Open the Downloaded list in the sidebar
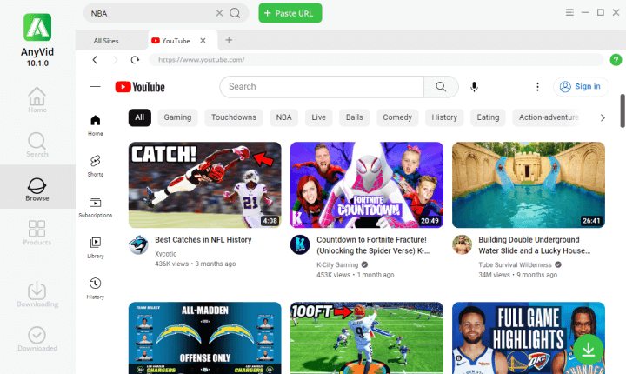The image size is (626, 374). click(37, 339)
